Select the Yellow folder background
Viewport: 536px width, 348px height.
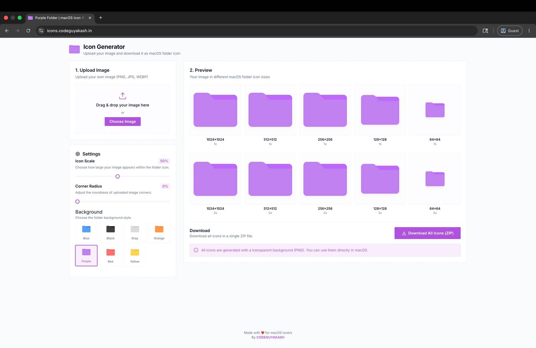[x=135, y=256]
